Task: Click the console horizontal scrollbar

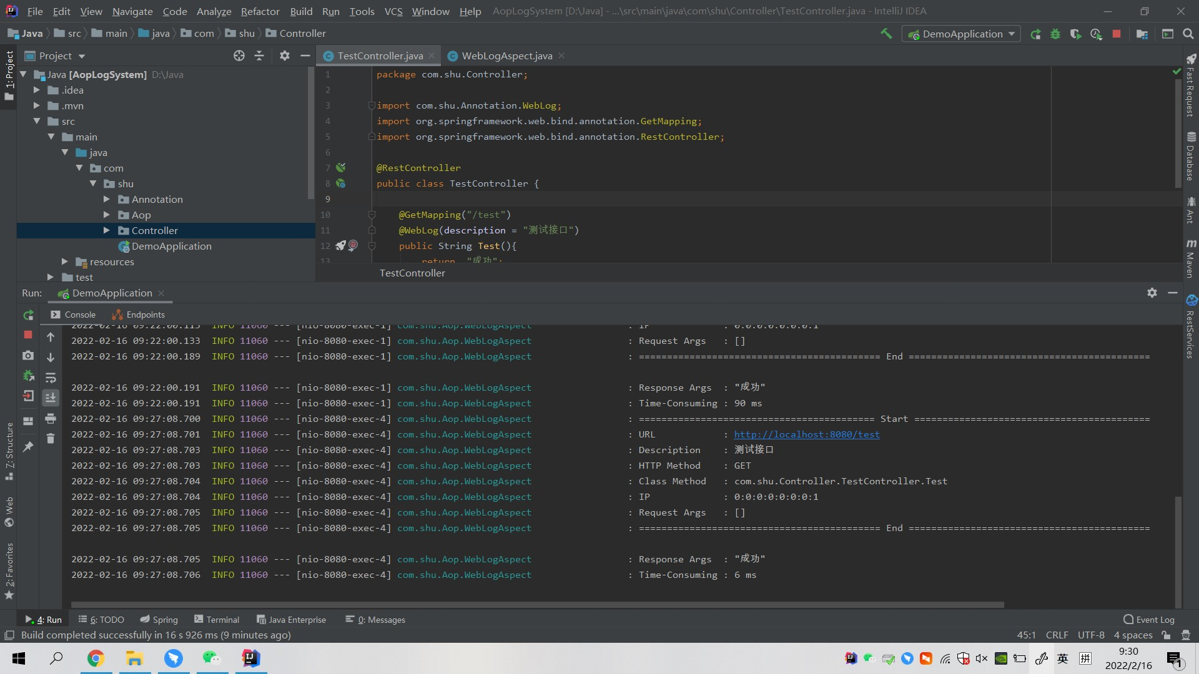Action: coord(537,605)
